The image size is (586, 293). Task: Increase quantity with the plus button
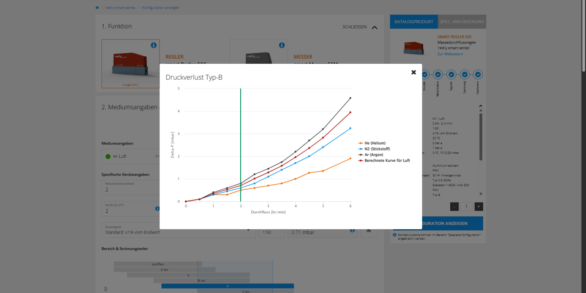[x=479, y=207]
